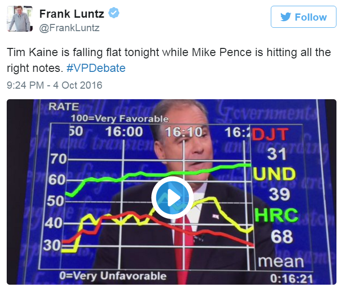
Task: Open the #VPDebate hashtag
Action: tap(96, 68)
